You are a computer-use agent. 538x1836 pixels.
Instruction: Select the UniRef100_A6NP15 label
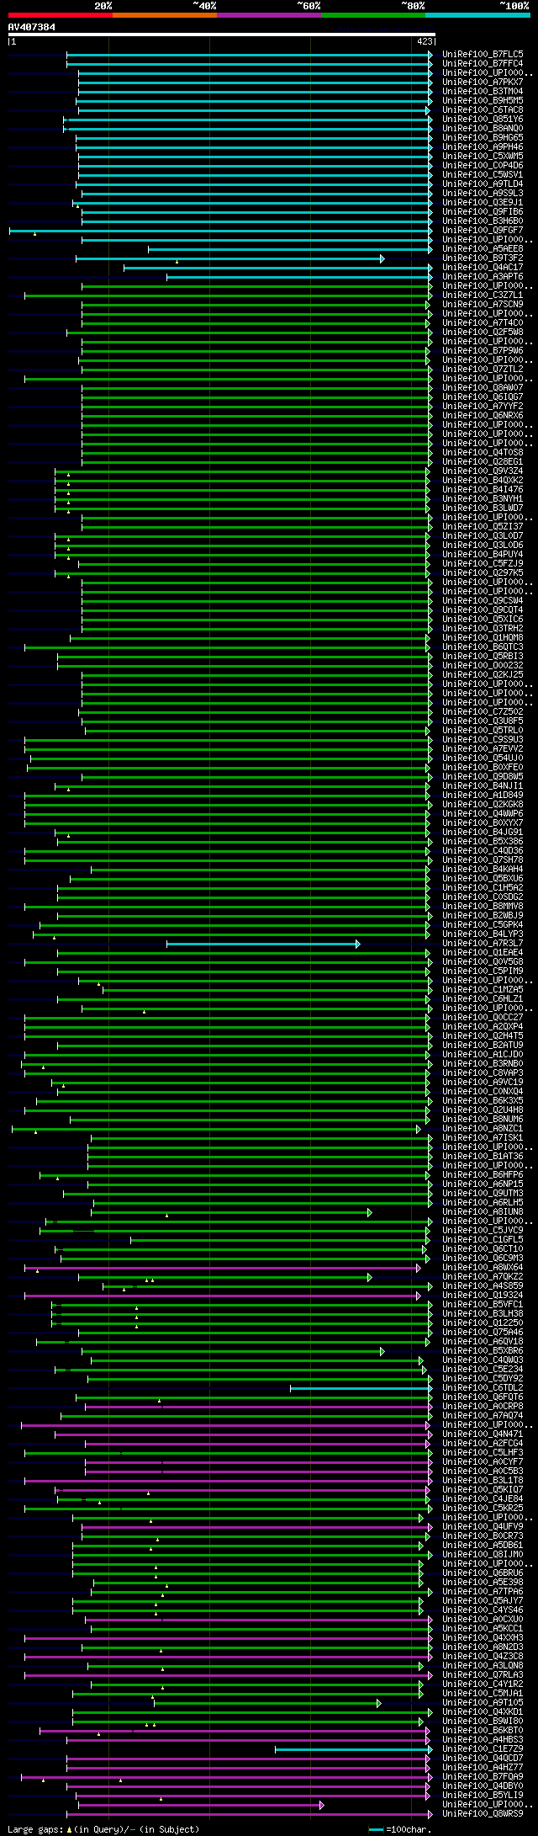pyautogui.click(x=483, y=1184)
